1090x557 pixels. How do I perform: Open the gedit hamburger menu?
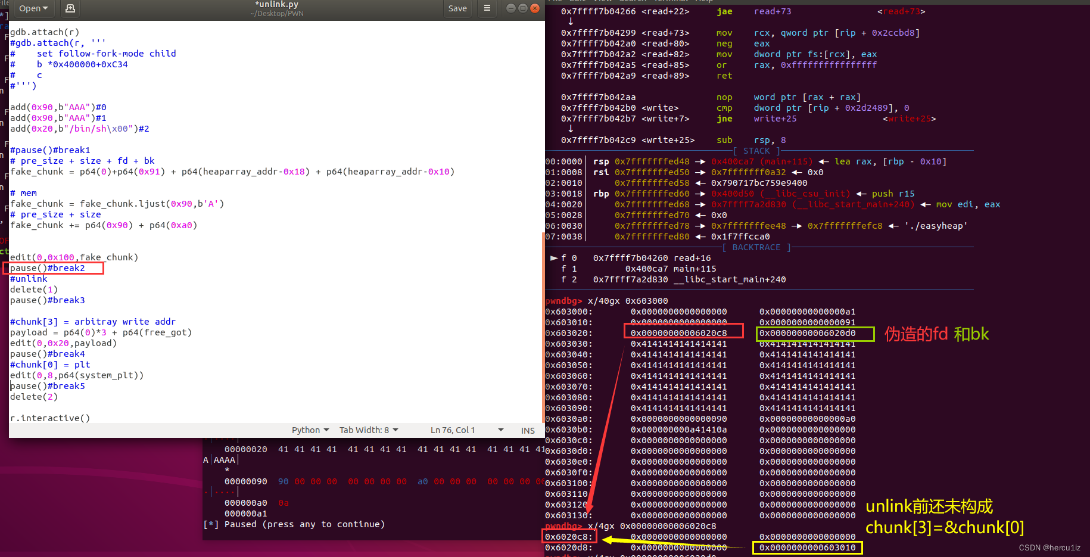pos(487,8)
